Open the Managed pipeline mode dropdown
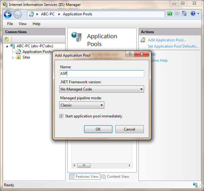Viewport: 204px width, 191px height. coord(82,105)
